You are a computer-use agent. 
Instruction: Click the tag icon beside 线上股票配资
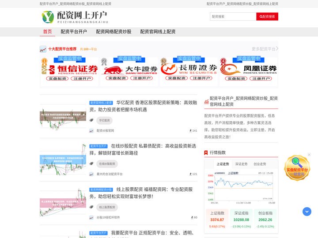click(91, 207)
